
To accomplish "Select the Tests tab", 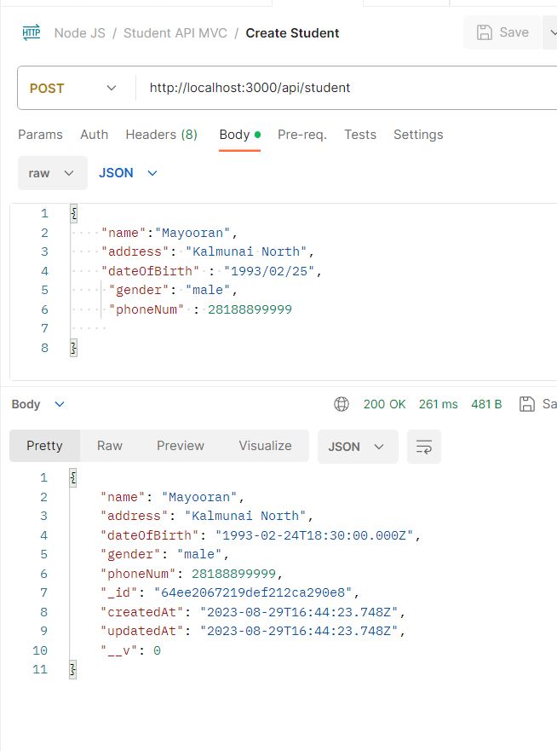I will pos(360,135).
